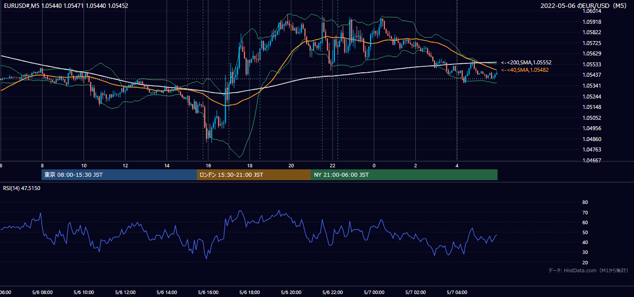Click price level 1.05244 on axis
Image resolution: width=634 pixels, height=297 pixels.
click(592, 97)
